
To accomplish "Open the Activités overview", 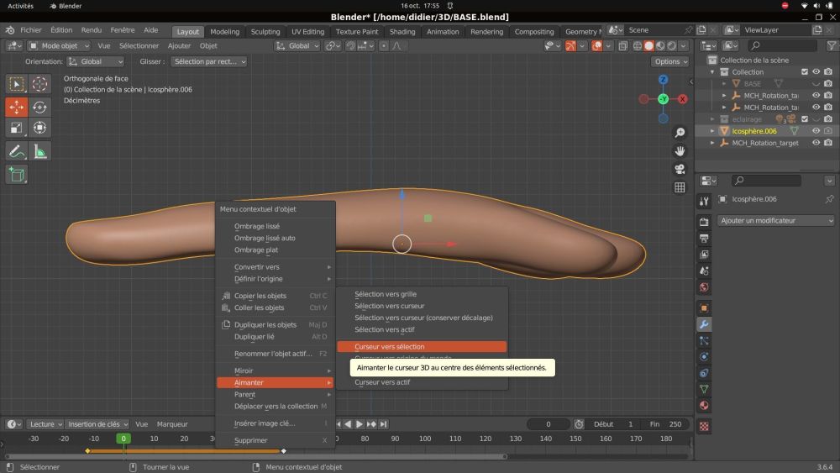I will 20,6.
